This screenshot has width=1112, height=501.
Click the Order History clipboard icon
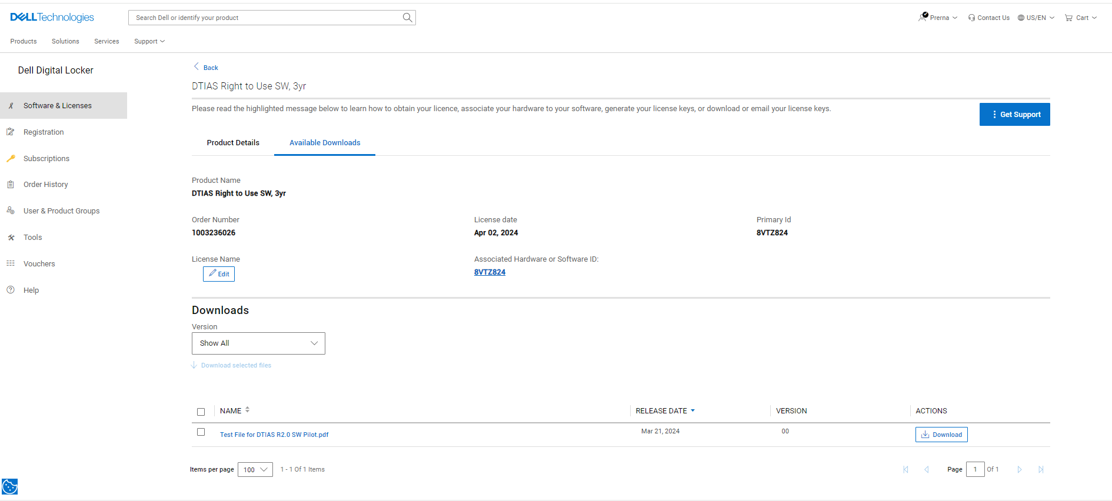11,185
